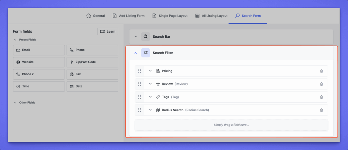Expand the Pricing field options
348x150 pixels.
[x=150, y=71]
